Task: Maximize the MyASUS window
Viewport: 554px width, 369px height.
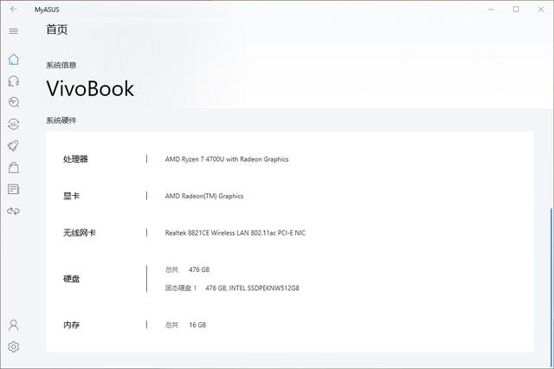Action: tap(516, 10)
